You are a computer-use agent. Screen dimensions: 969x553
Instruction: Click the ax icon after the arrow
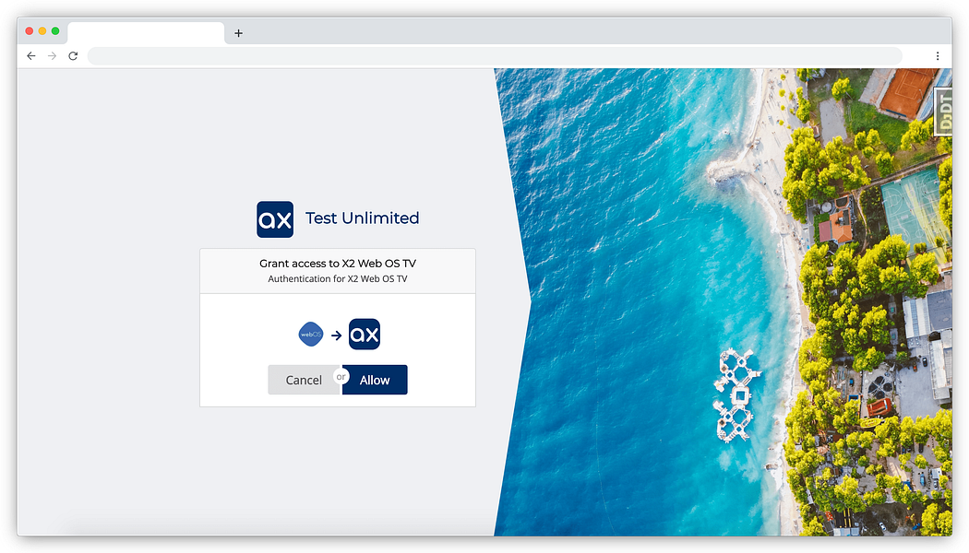pos(365,335)
